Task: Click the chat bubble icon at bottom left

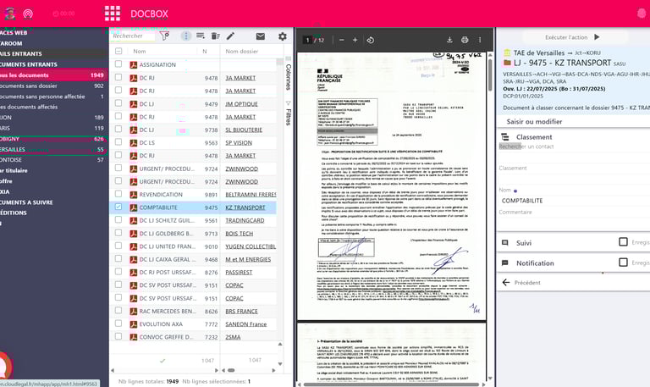Action: (x=4, y=367)
